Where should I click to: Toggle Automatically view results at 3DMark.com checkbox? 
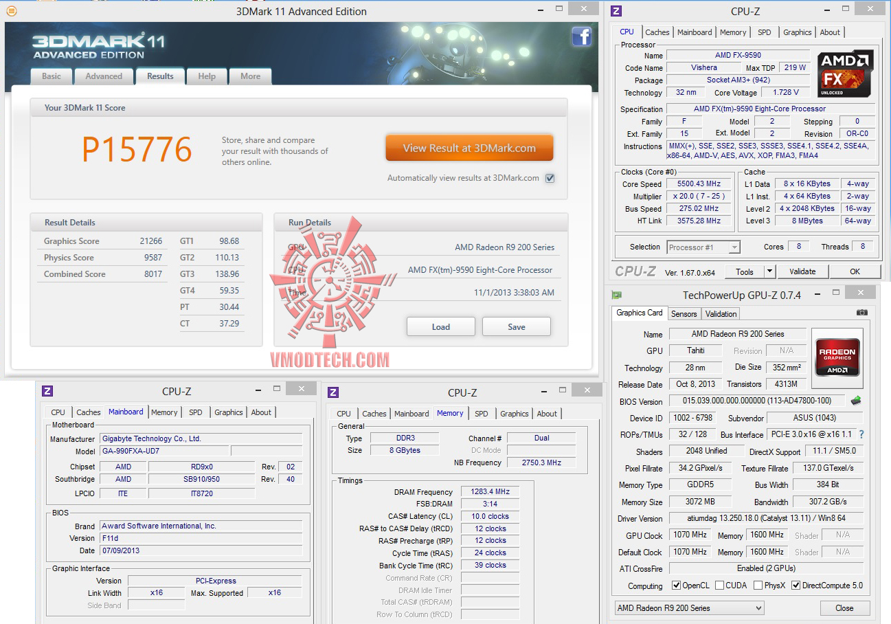click(x=550, y=178)
